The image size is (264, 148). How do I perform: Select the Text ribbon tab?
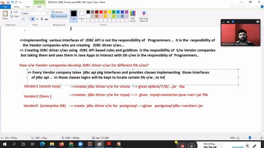pyautogui.click(x=39, y=7)
